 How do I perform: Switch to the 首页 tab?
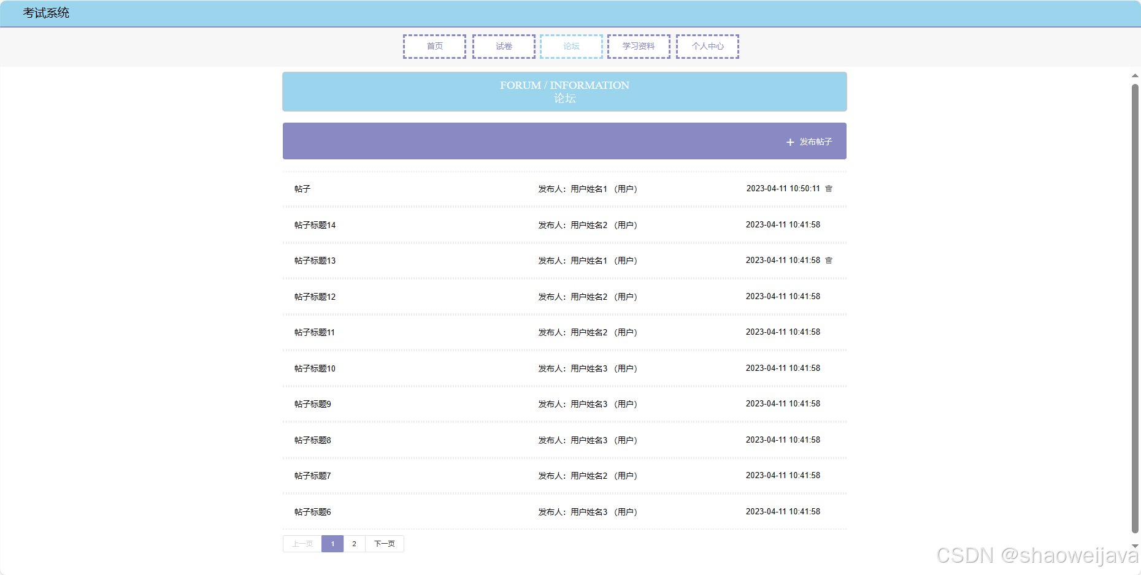point(434,46)
